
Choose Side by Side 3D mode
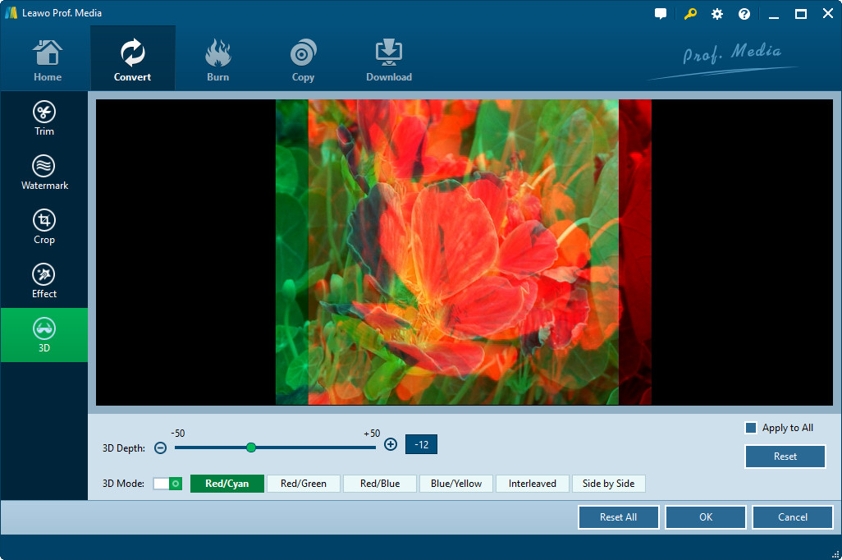tap(608, 484)
